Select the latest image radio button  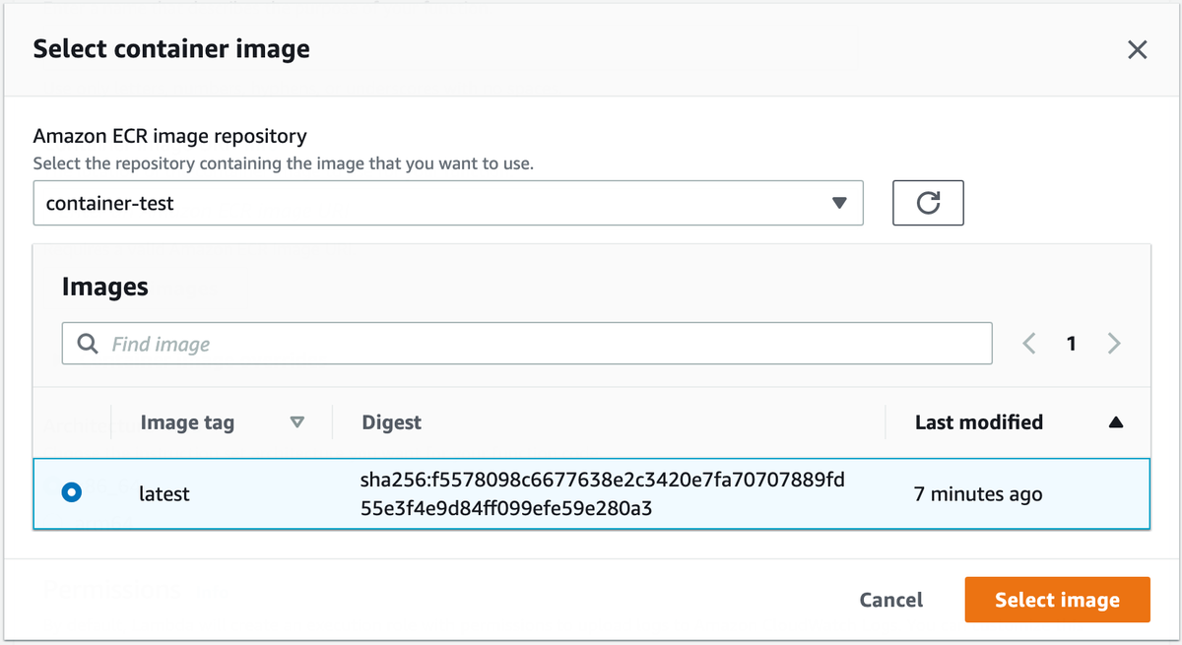click(x=71, y=493)
